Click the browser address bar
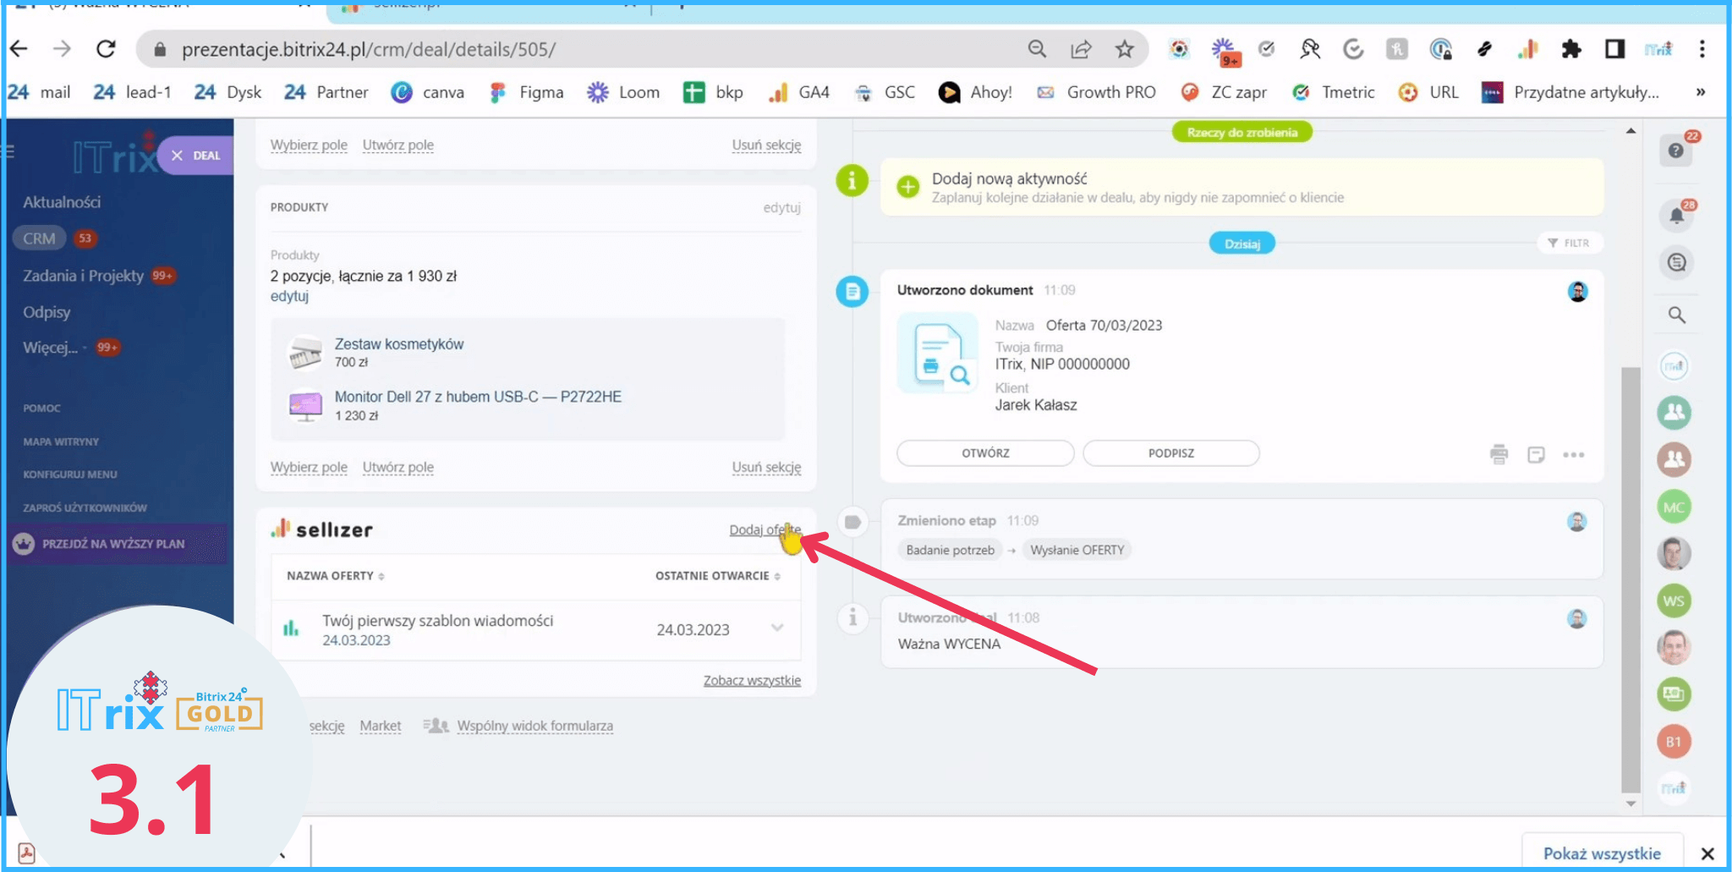This screenshot has width=1732, height=872. tap(592, 50)
